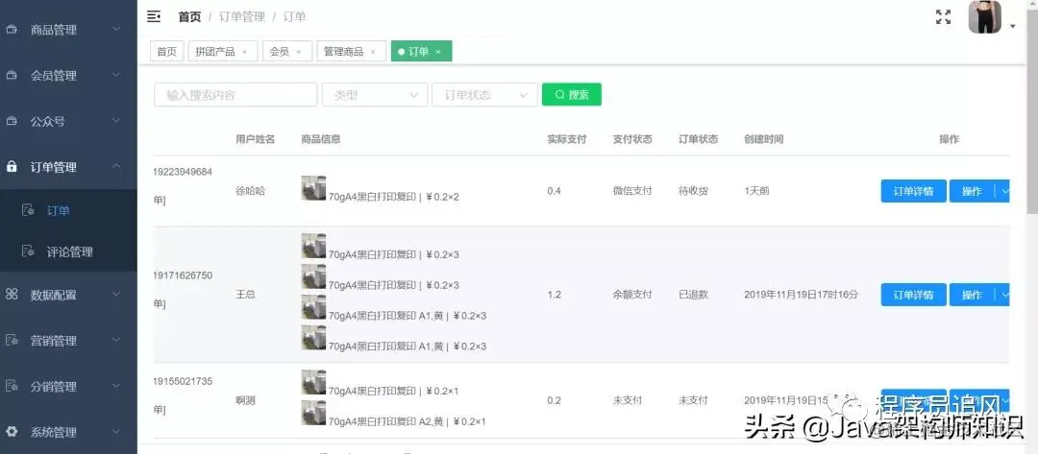
Task: Expand the 系统管理 menu chevron
Action: point(116,432)
